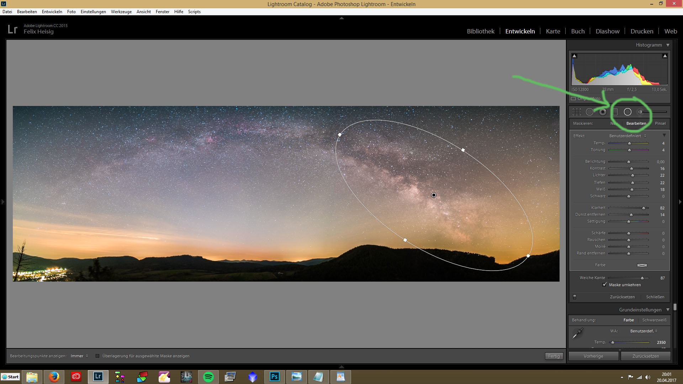The width and height of the screenshot is (683, 384).
Task: Open the Datei menu
Action: click(x=7, y=12)
